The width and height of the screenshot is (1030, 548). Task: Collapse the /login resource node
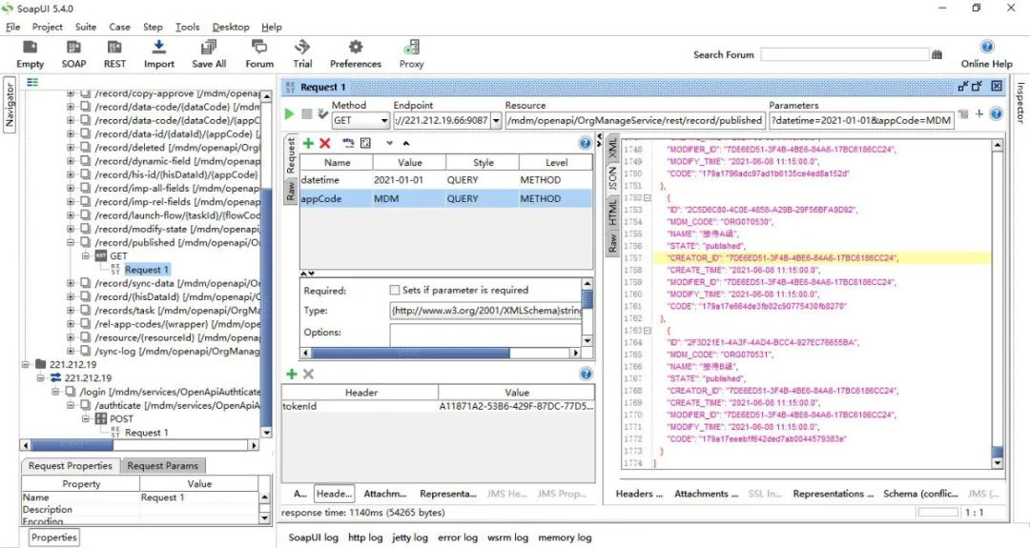click(56, 392)
